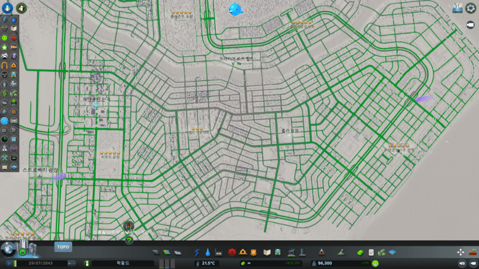Select the Zoning tool icon
Viewport: 479px width, 269px height.
pos(166,252)
